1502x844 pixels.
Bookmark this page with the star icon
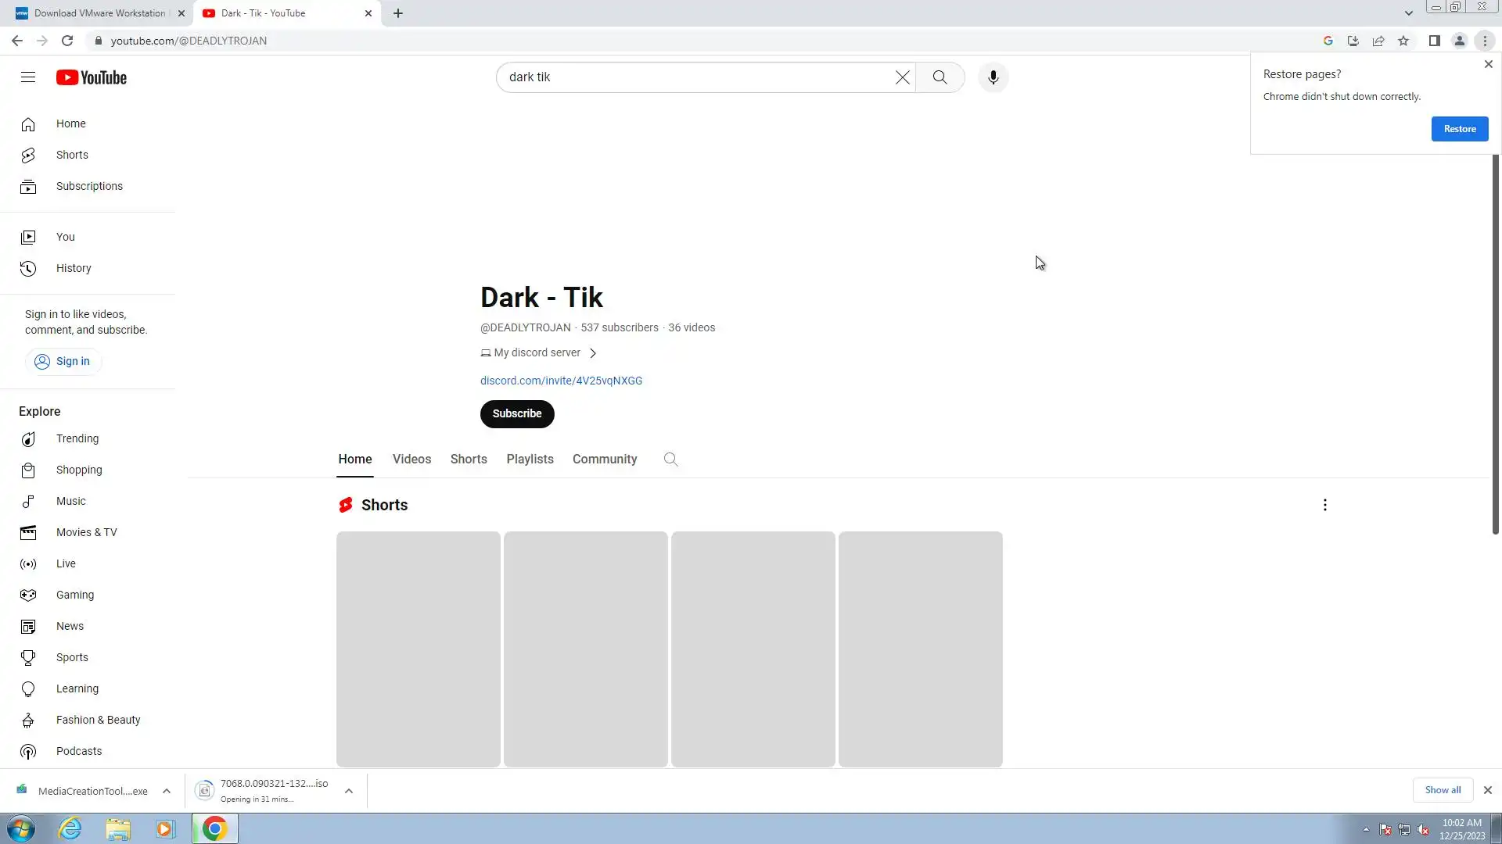(x=1403, y=41)
